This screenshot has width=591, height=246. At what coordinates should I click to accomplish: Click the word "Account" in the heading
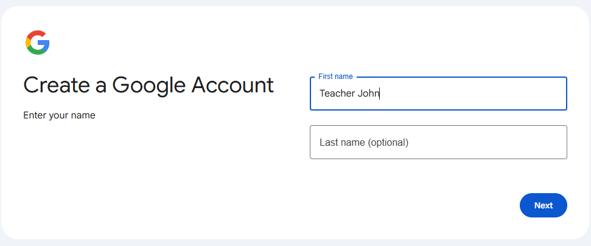(x=233, y=85)
